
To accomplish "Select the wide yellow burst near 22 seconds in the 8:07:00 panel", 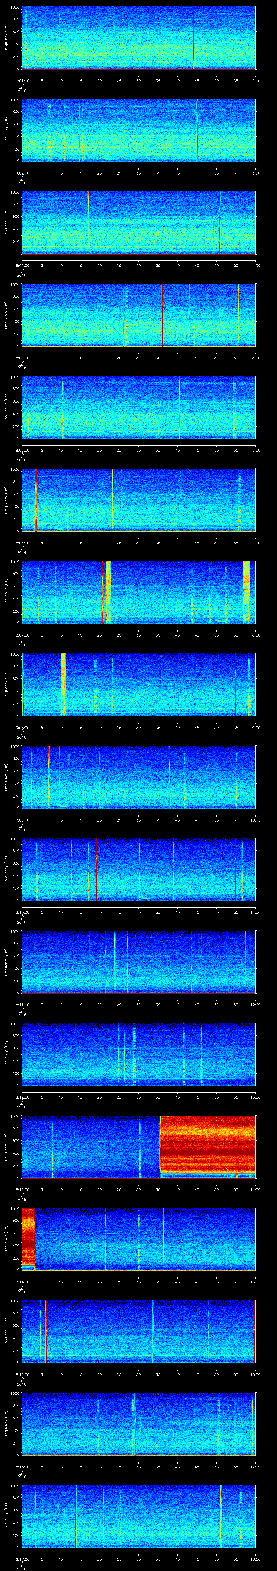I will coord(108,592).
